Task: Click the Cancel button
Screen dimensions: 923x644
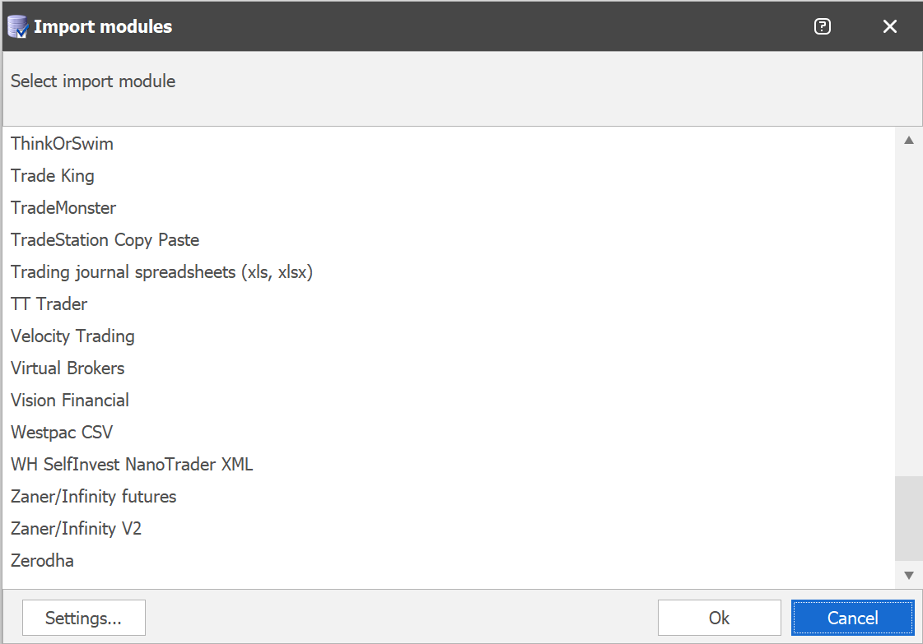Action: 853,618
